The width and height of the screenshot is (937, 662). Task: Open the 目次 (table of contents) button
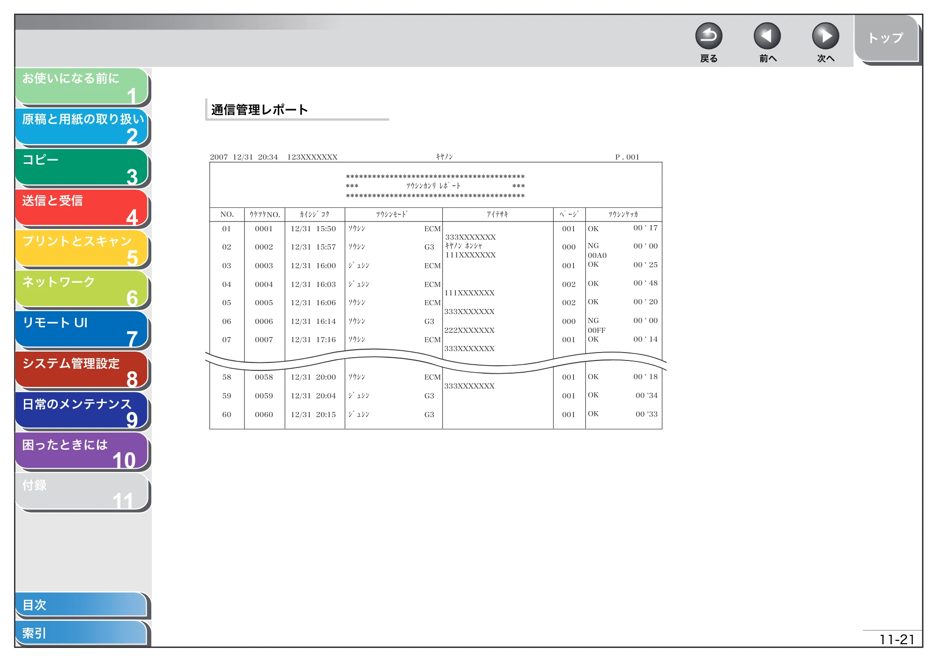(x=81, y=605)
